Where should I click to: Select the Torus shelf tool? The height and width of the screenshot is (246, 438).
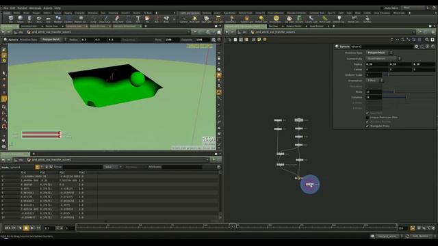(x=39, y=19)
